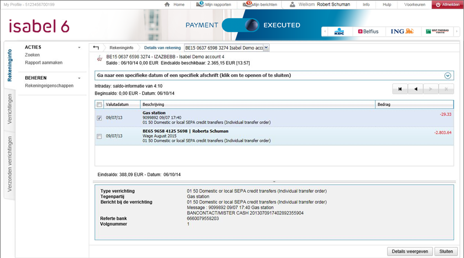
Task: Expand the go-to specific date panel
Action: [448, 75]
